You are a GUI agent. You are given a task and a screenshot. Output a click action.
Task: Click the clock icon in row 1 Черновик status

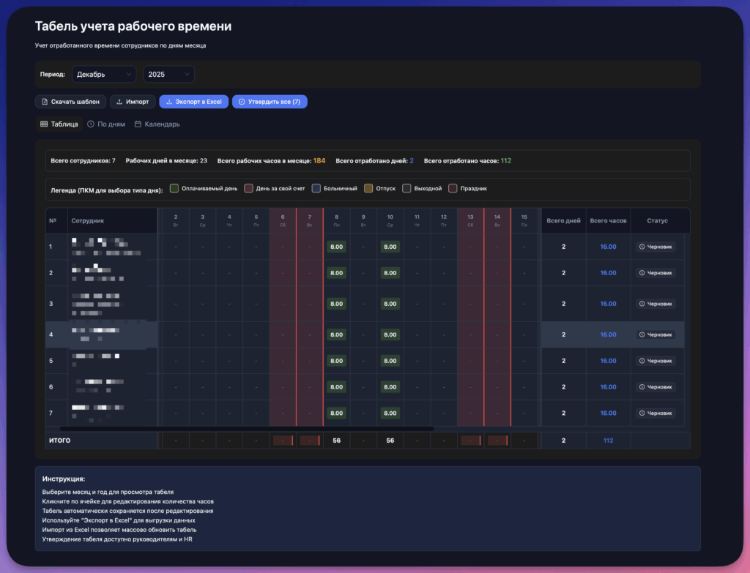[642, 247]
